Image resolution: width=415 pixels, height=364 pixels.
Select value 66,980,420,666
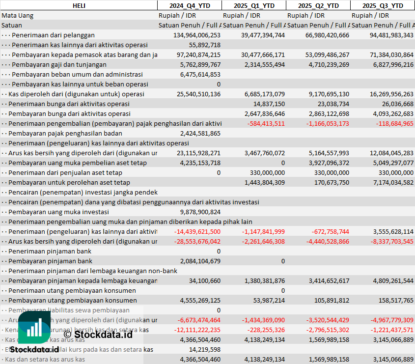coord(327,35)
